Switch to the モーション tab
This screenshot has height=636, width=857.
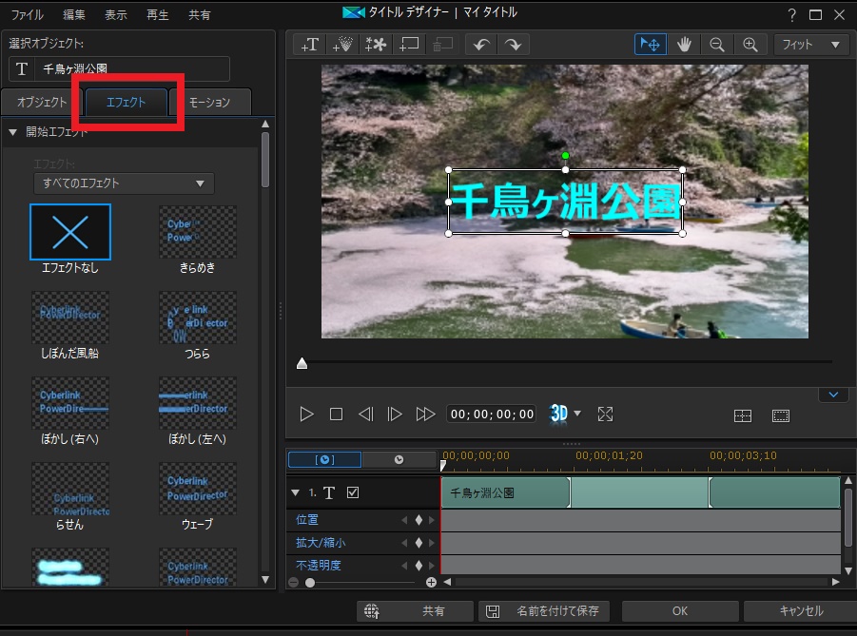point(209,102)
